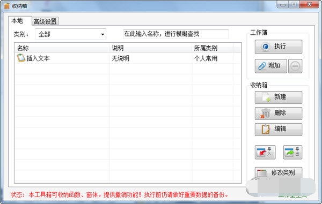Screen dimensions: 322x204
Task: Click the 附加 paperclip button
Action: point(271,66)
